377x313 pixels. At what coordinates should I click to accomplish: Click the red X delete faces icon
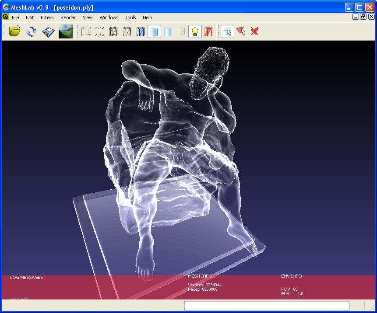click(254, 31)
